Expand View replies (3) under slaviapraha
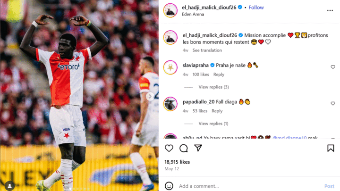 [213, 87]
